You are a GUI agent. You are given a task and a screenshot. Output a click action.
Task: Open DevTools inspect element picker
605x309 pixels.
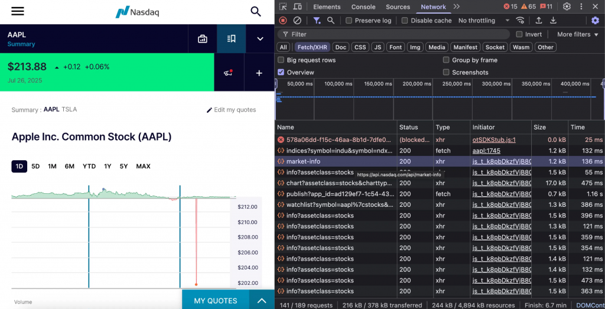(x=283, y=6)
